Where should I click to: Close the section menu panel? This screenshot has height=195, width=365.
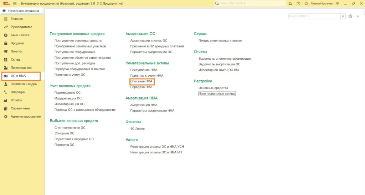pyautogui.click(x=358, y=16)
